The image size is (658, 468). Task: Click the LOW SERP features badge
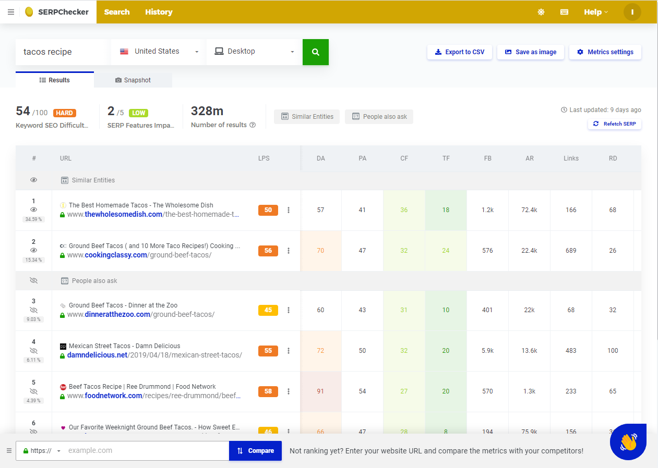(x=138, y=113)
